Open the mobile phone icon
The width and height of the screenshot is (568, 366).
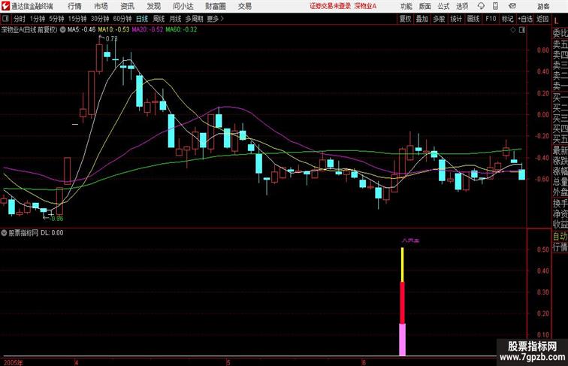(x=495, y=6)
